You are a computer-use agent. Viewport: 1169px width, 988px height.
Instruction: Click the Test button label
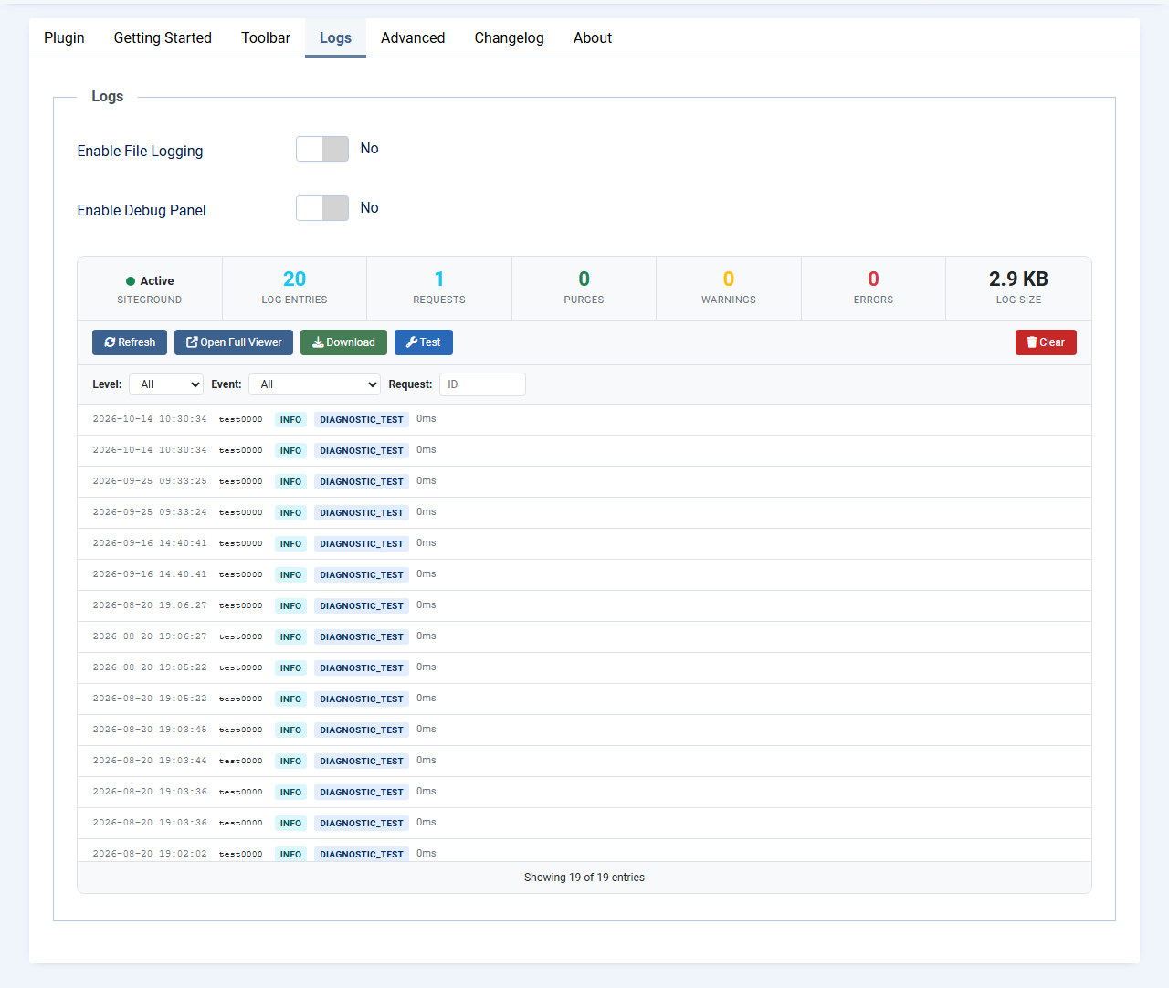click(x=430, y=342)
